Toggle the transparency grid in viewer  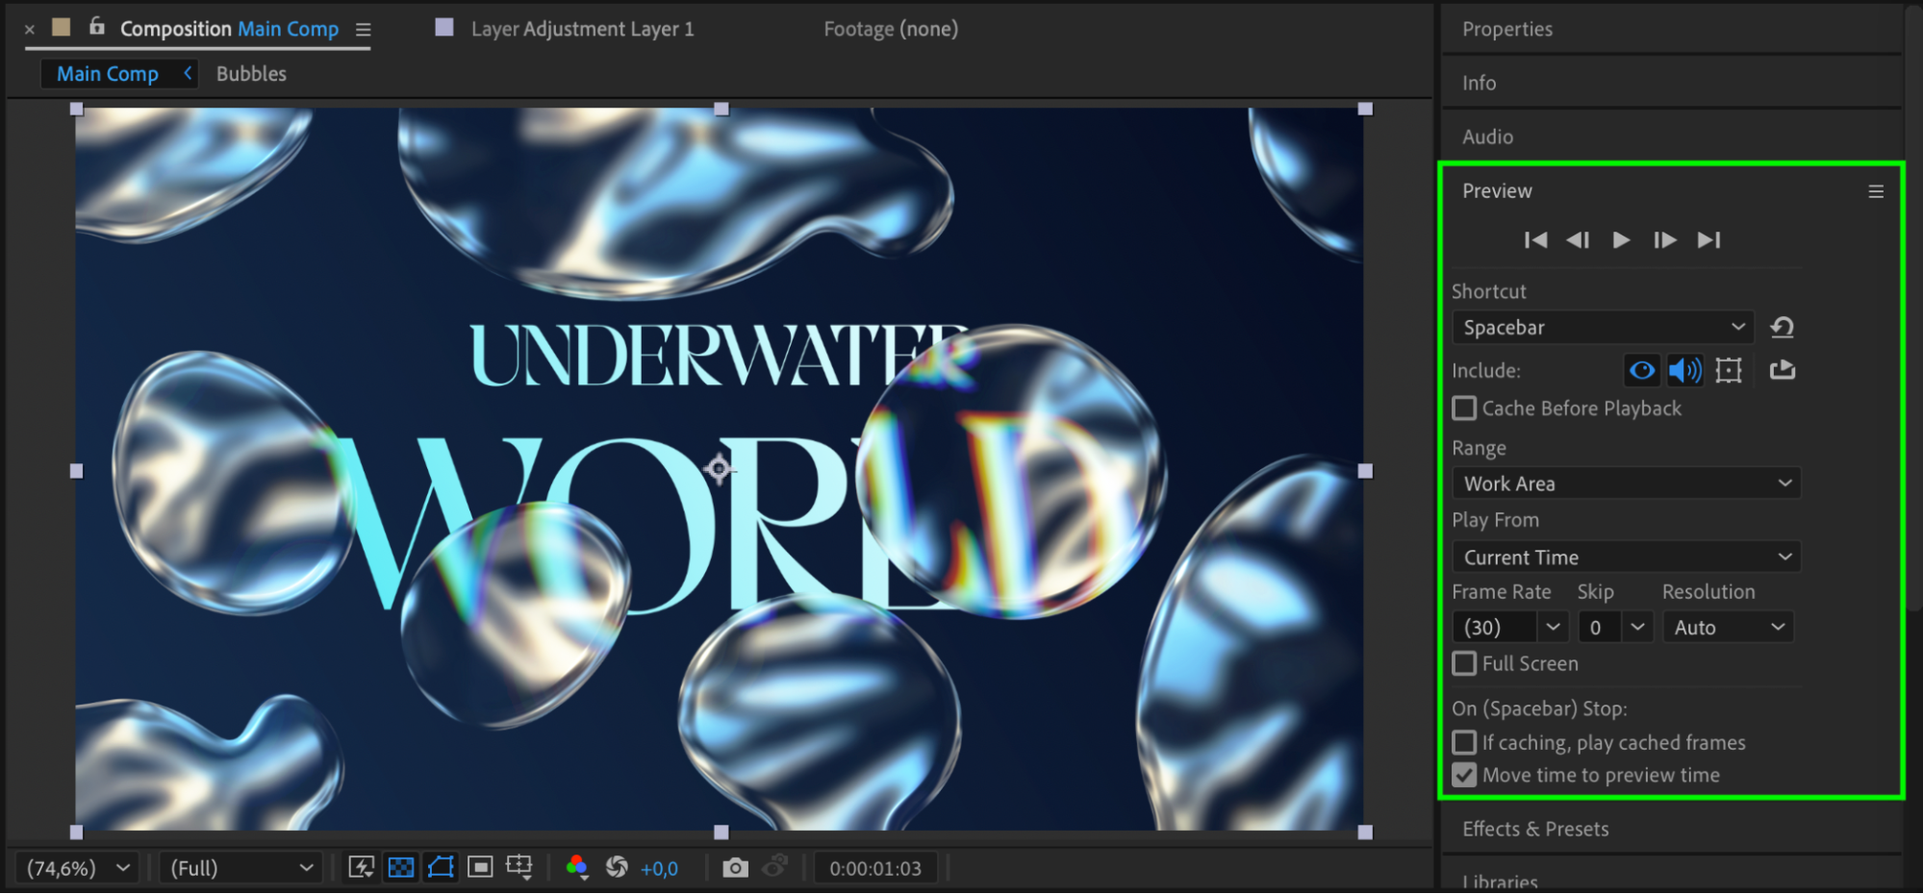click(x=400, y=868)
